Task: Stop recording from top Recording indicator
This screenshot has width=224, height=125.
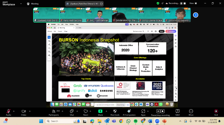Action: [x=185, y=3]
